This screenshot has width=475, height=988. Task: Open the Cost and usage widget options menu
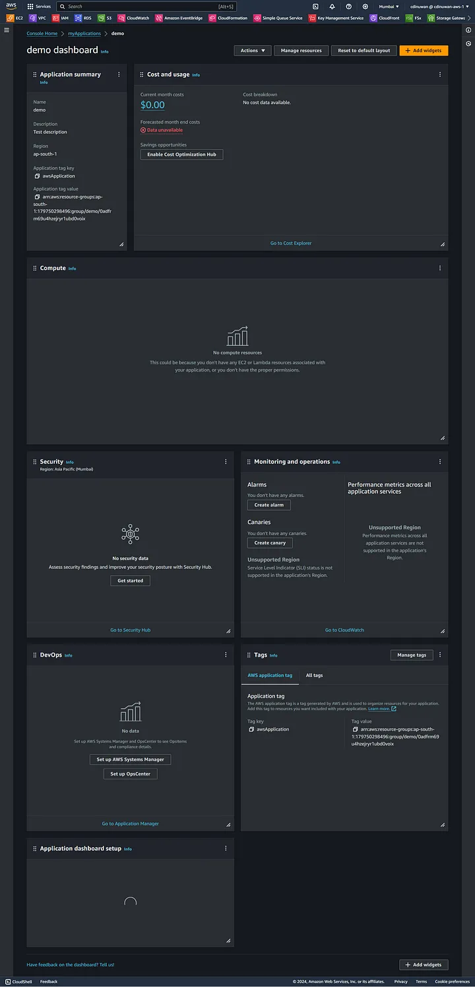click(x=440, y=75)
